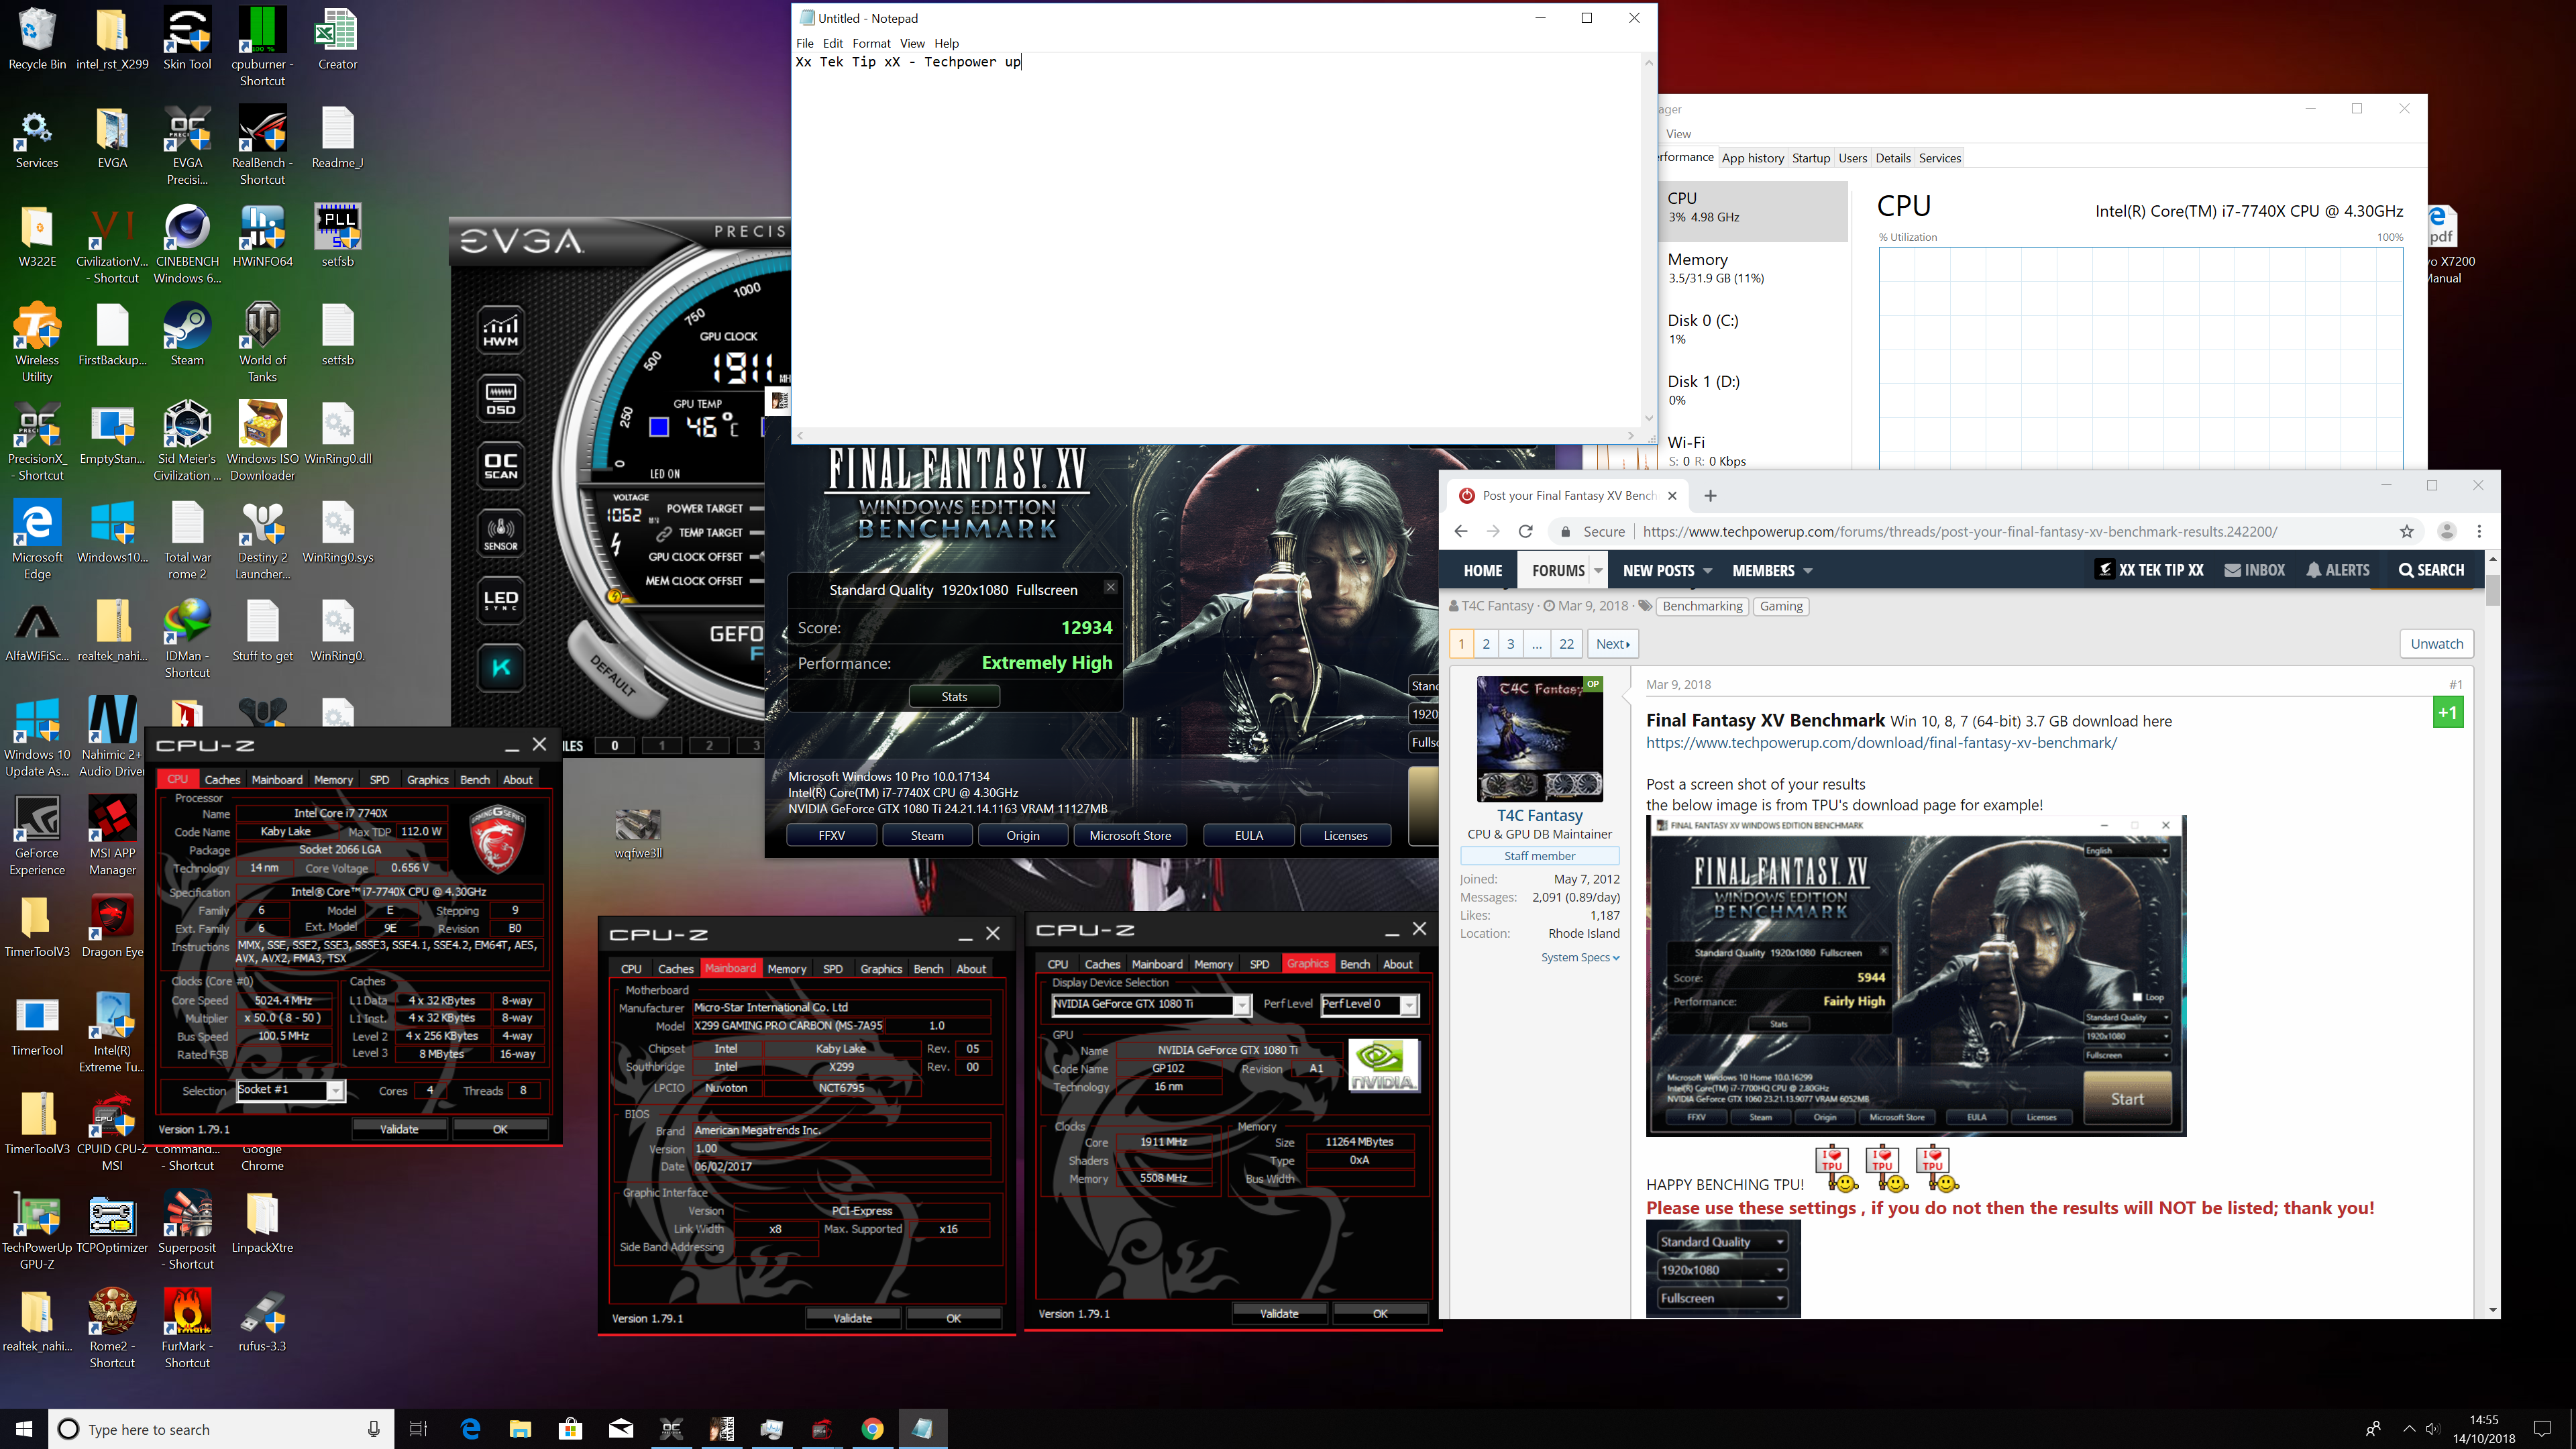The image size is (2576, 1449).
Task: Switch to Bench tab in CPU-Z Graphics window
Action: (1355, 964)
